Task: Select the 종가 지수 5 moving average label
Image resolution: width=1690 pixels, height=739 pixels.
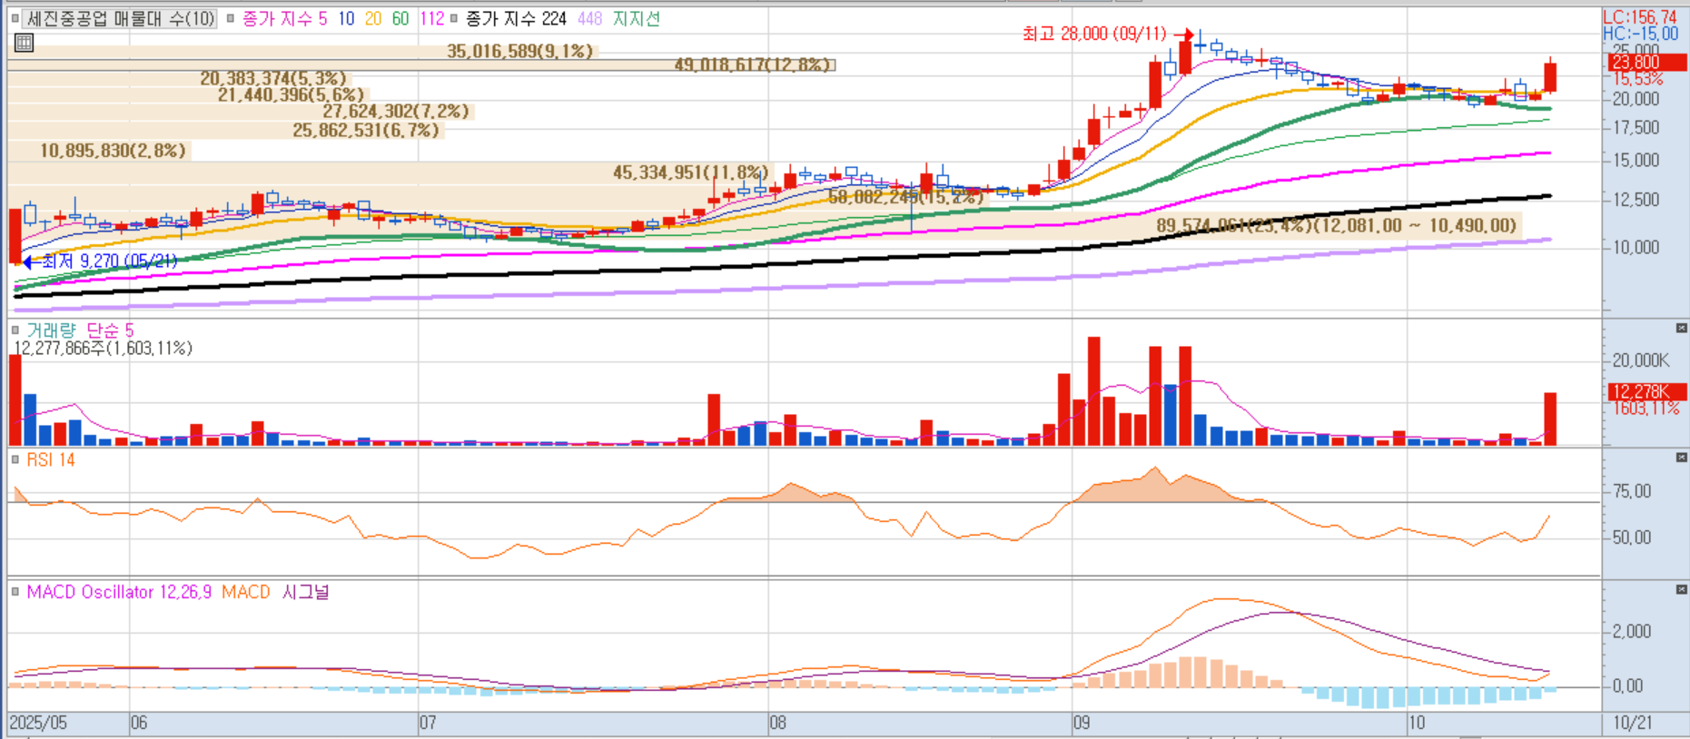Action: [284, 18]
